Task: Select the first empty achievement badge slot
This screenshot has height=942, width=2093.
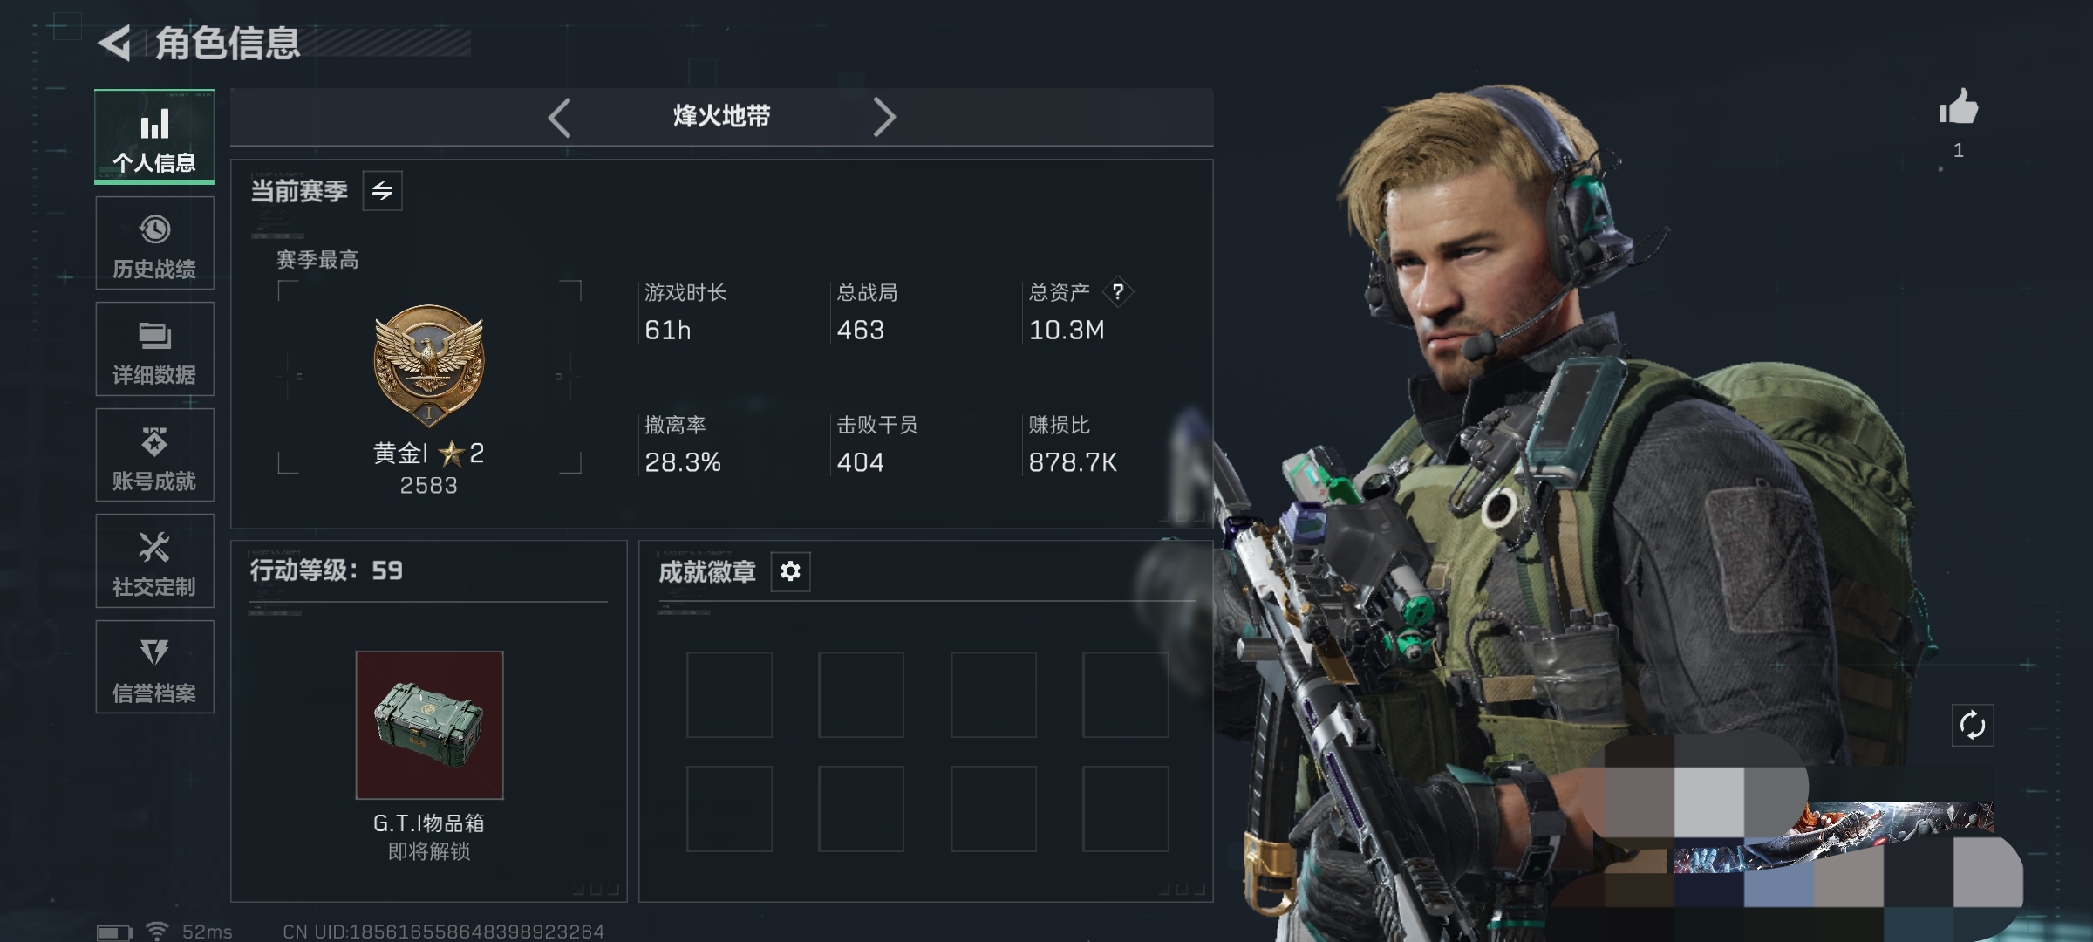Action: pyautogui.click(x=729, y=694)
